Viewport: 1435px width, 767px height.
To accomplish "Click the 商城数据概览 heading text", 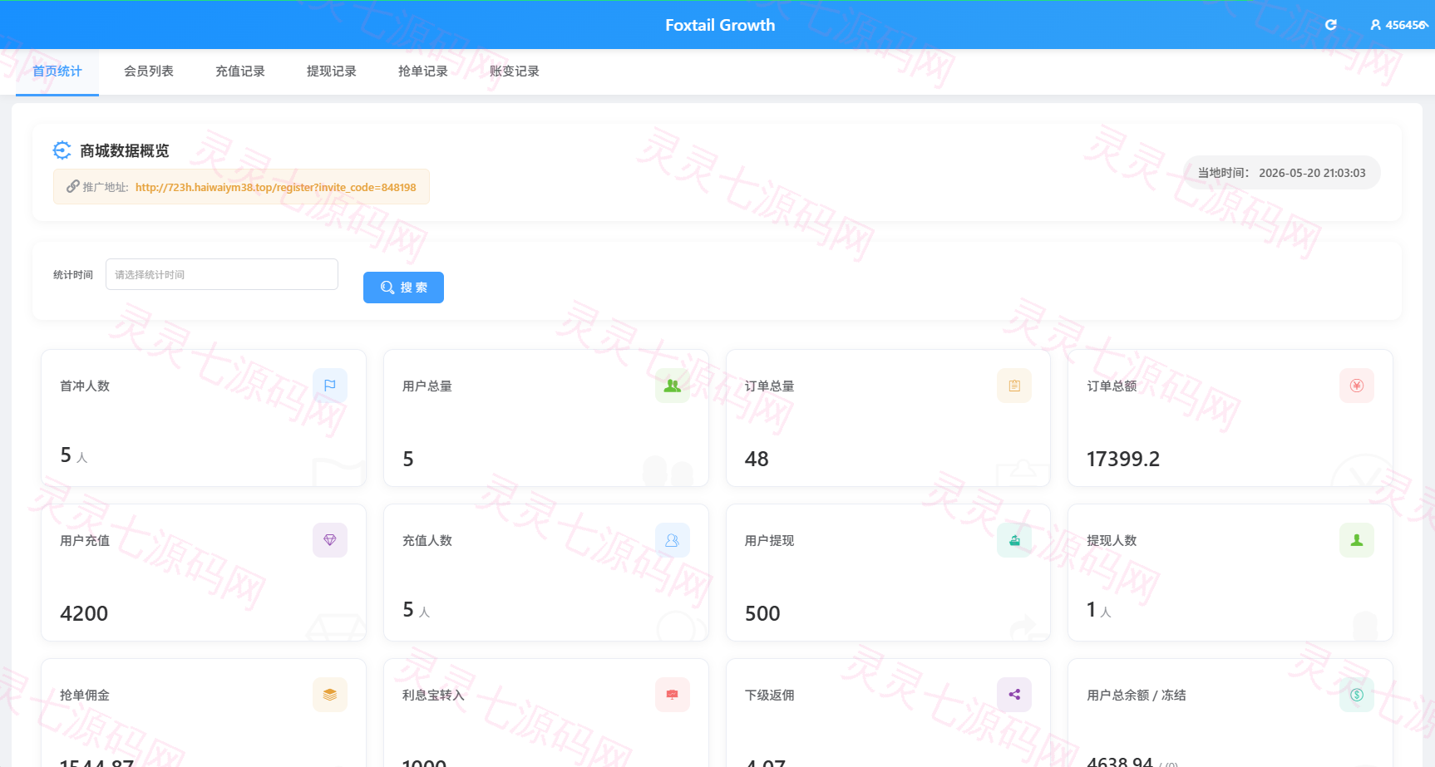I will (x=125, y=150).
